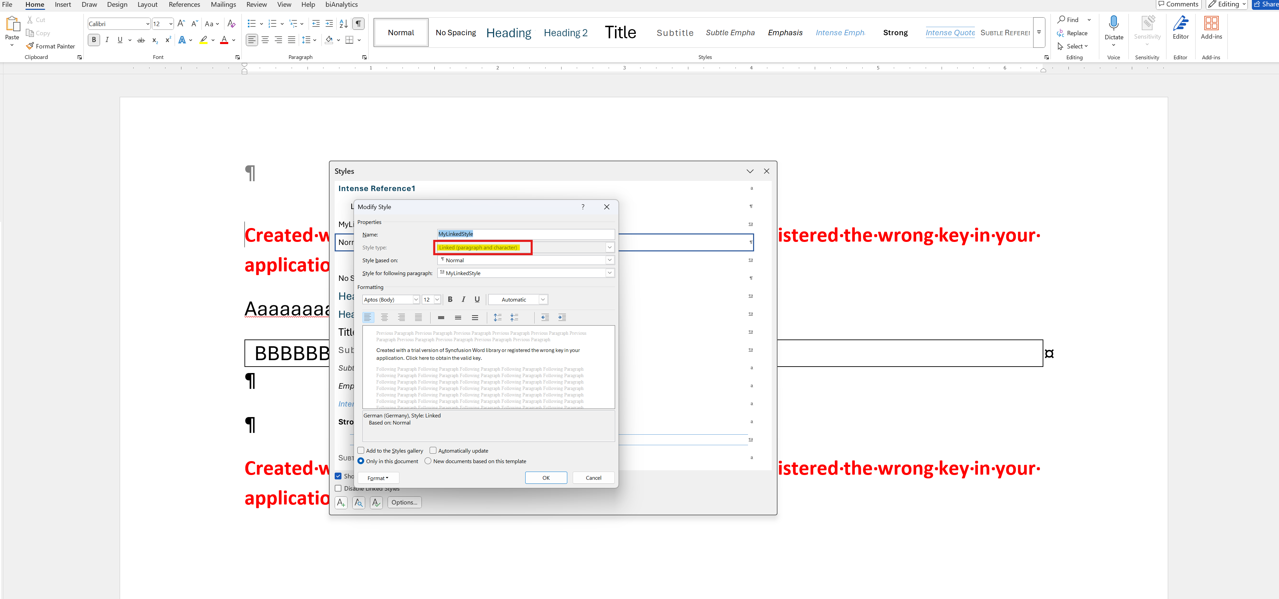1279x599 pixels.
Task: Open the Style Inspector icon in the Styles pane
Action: tap(358, 503)
